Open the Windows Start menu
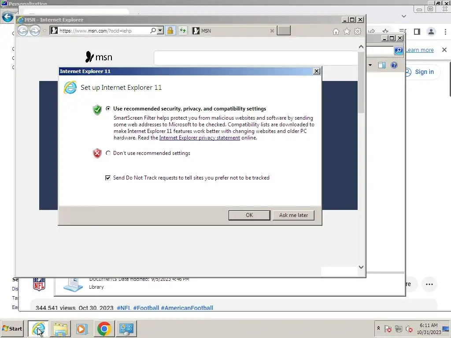This screenshot has width=451, height=338. point(12,328)
